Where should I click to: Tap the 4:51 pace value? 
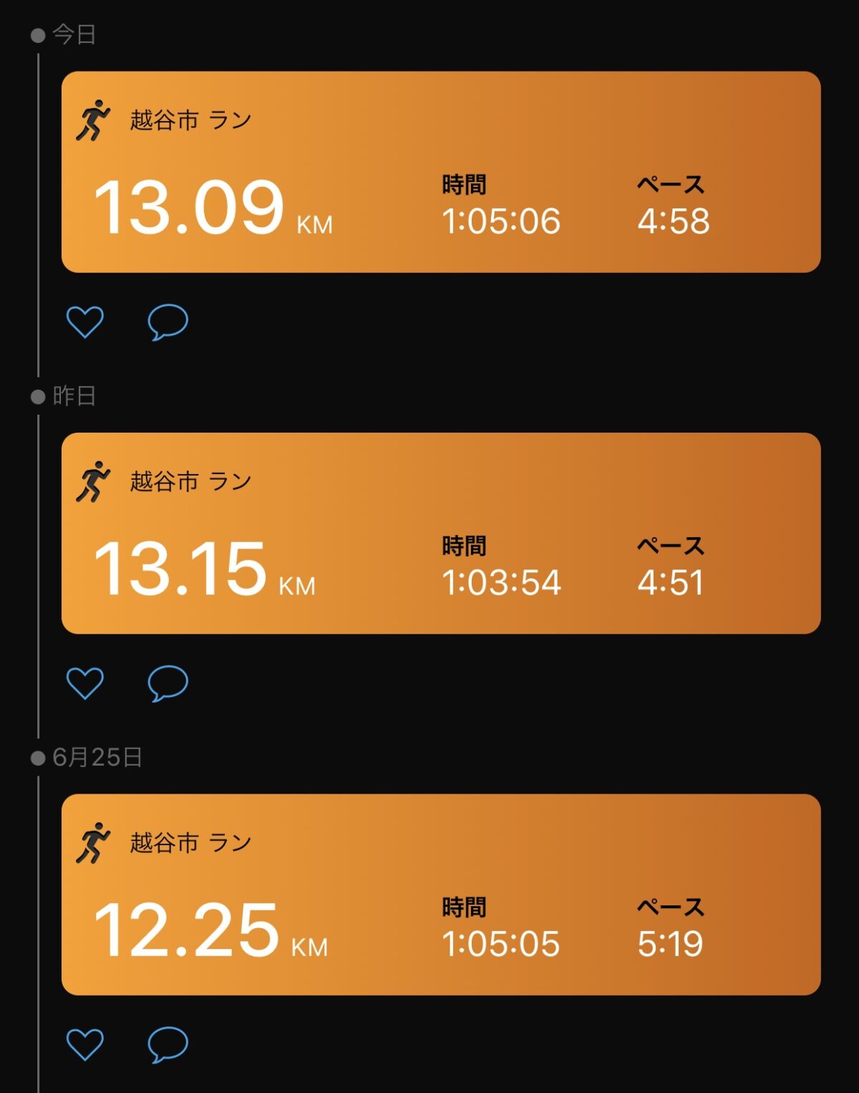[x=671, y=582]
